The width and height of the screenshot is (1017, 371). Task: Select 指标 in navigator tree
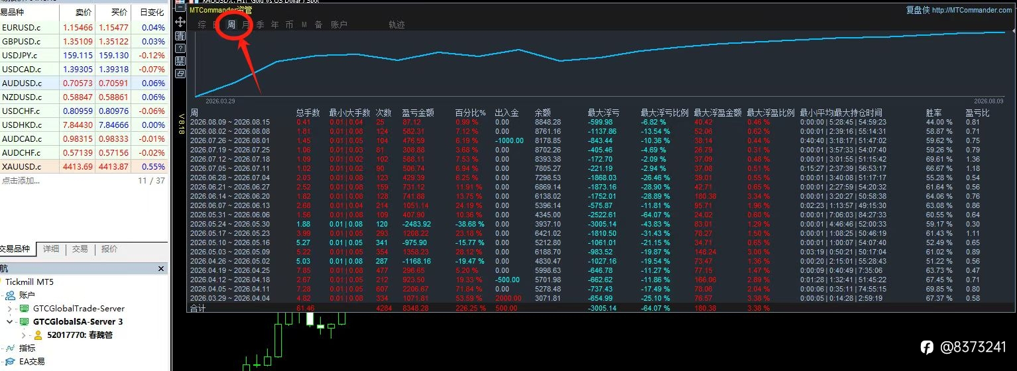tap(27, 348)
